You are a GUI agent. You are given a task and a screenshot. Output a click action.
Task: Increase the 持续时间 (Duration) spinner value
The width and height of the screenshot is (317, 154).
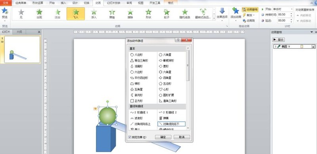point(291,13)
